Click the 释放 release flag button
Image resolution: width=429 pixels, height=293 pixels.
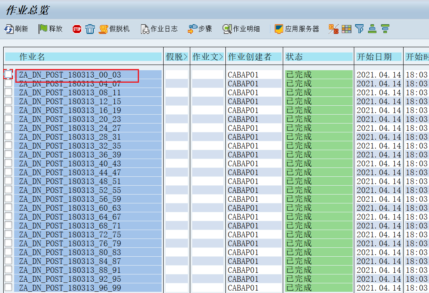(50, 29)
